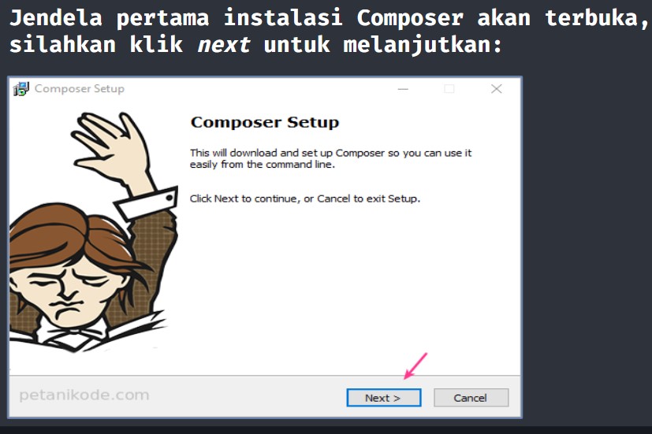Click the conductor's white shirt cuff

(x=146, y=203)
